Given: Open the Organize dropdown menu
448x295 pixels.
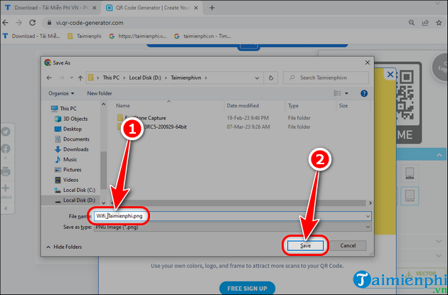Looking at the screenshot, I should [x=62, y=93].
